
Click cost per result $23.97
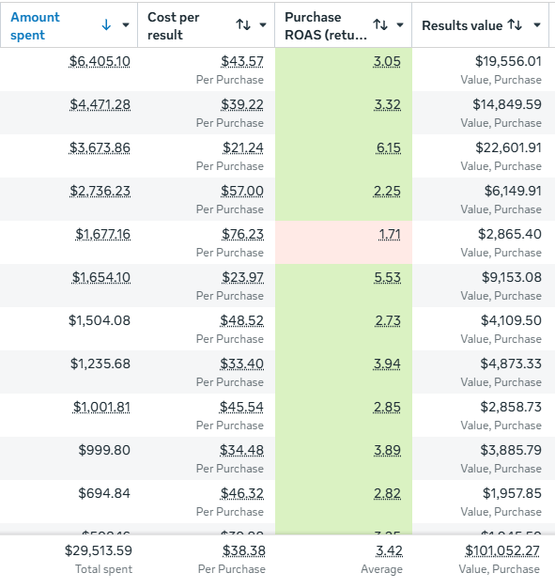pos(242,277)
